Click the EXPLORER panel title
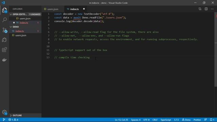This screenshot has height=122, width=217. point(17,9)
